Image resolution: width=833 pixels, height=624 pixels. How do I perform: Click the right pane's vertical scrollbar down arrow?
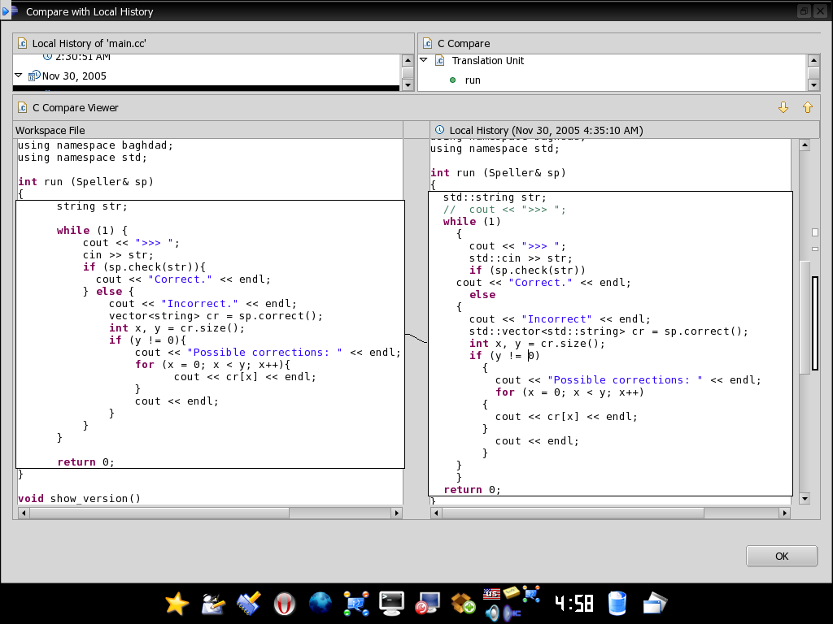tap(805, 498)
